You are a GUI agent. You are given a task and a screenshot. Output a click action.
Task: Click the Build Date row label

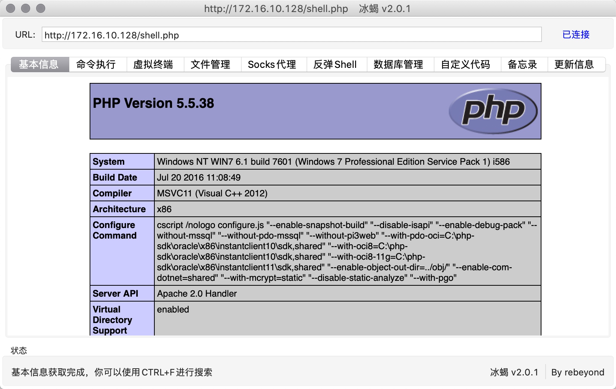(115, 178)
